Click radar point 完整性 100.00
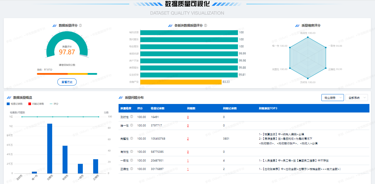Screen dimensions: 375x184 coord(290,68)
